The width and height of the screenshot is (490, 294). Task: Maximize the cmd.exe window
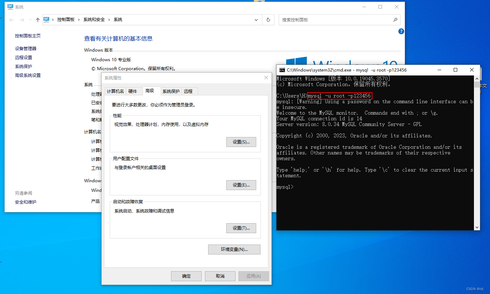tap(455, 70)
